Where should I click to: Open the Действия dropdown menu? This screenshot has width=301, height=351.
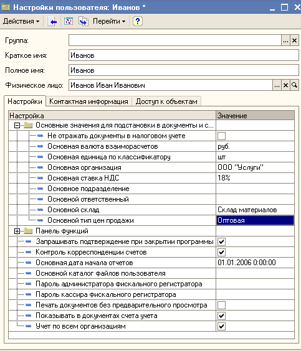21,21
